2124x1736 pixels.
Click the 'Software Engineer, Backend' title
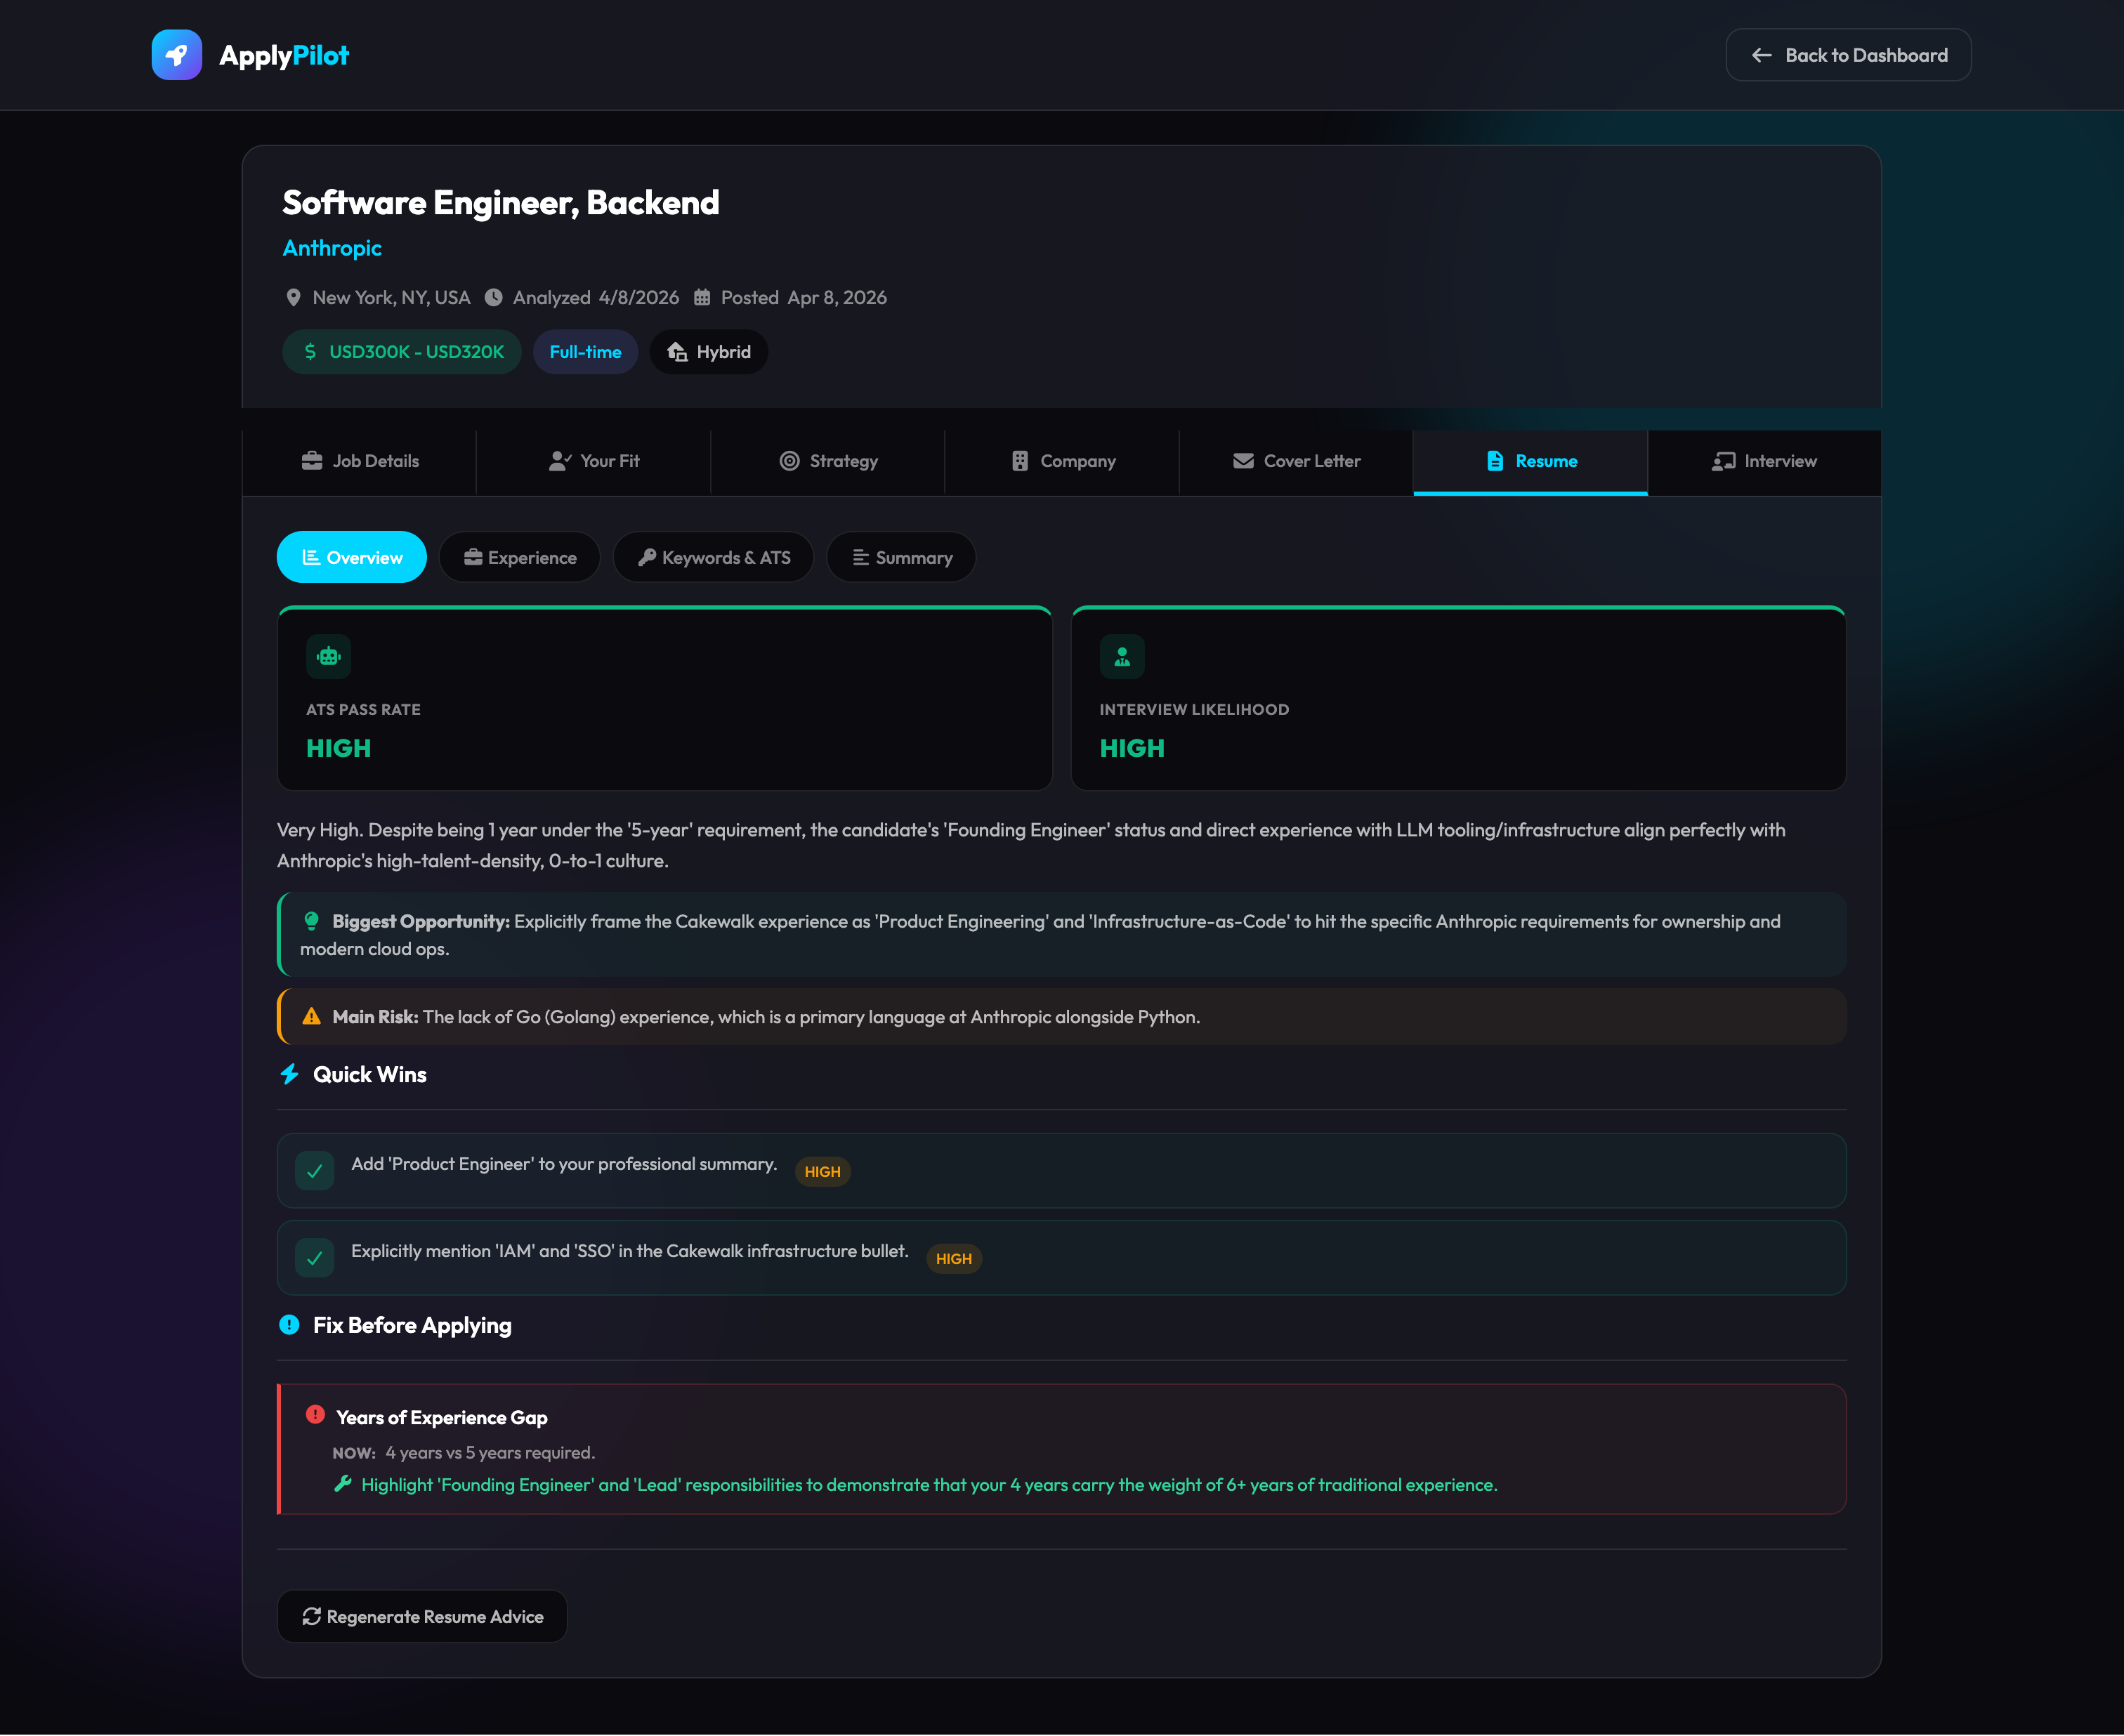[501, 203]
